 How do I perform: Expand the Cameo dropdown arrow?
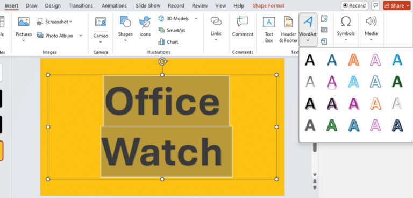(101, 41)
